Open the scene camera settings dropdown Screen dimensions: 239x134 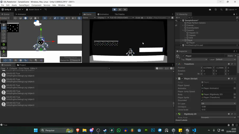pyautogui.click(x=74, y=18)
